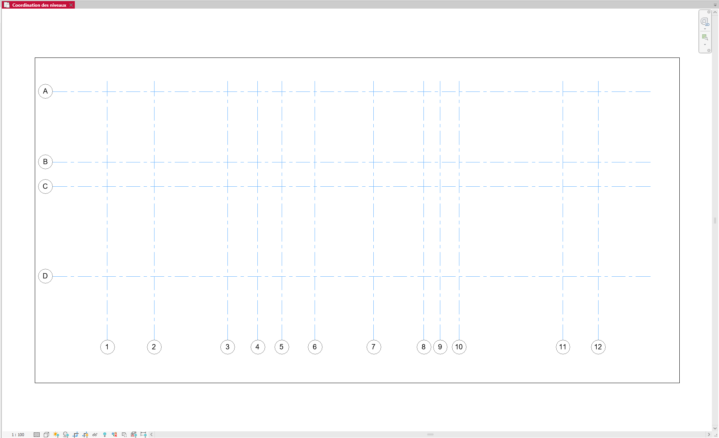
Task: Click grid bubble labeled 7
Action: (373, 347)
